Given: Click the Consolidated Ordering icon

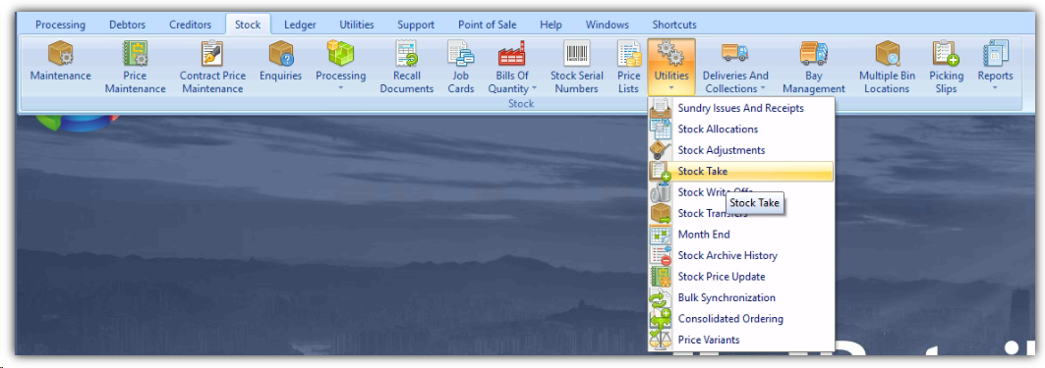Looking at the screenshot, I should (x=661, y=319).
